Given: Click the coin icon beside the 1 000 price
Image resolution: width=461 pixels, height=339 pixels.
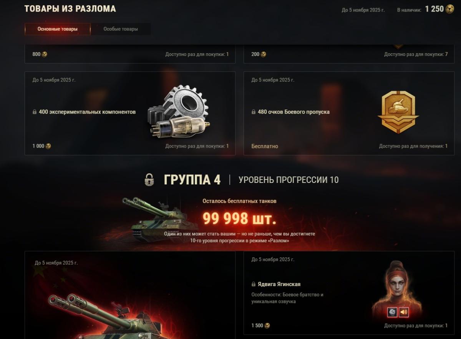Looking at the screenshot, I should pos(48,146).
